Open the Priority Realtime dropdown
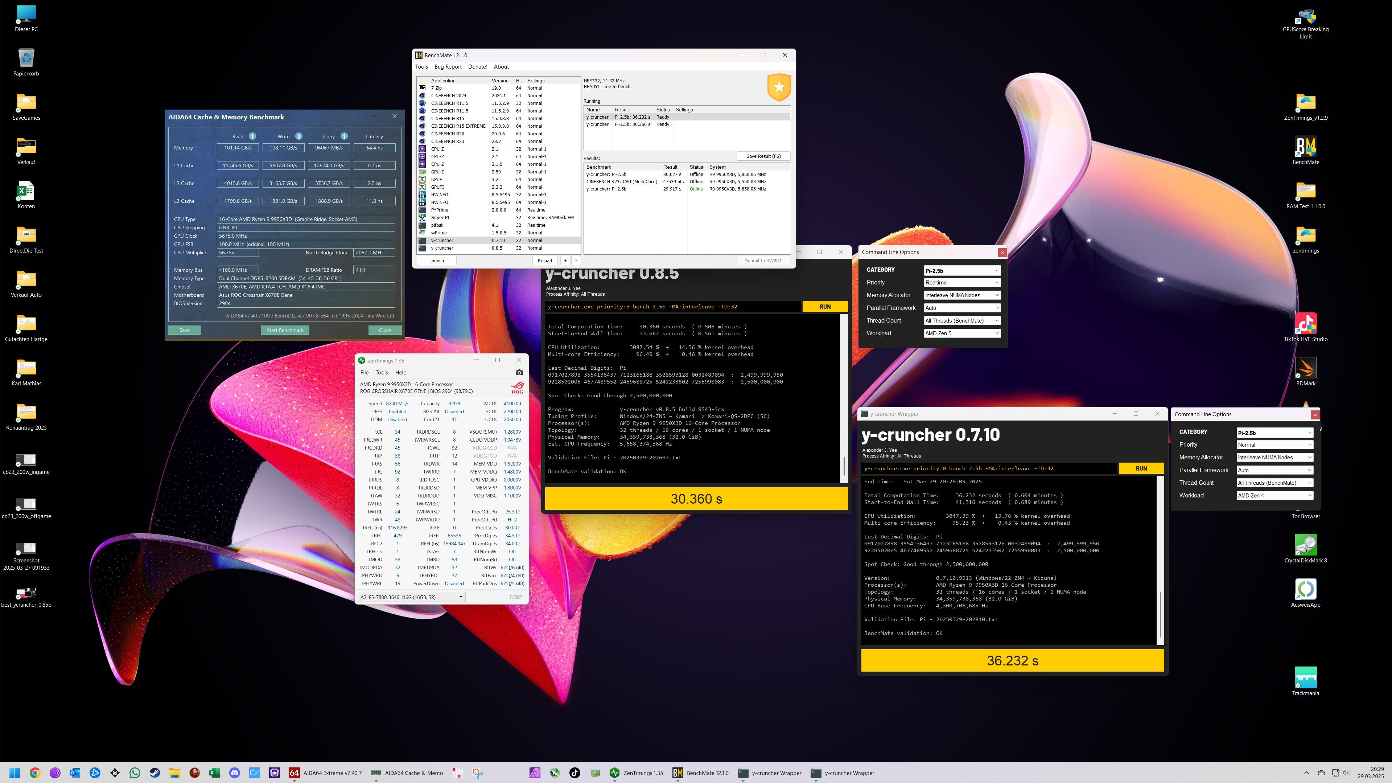This screenshot has height=783, width=1392. click(x=962, y=282)
